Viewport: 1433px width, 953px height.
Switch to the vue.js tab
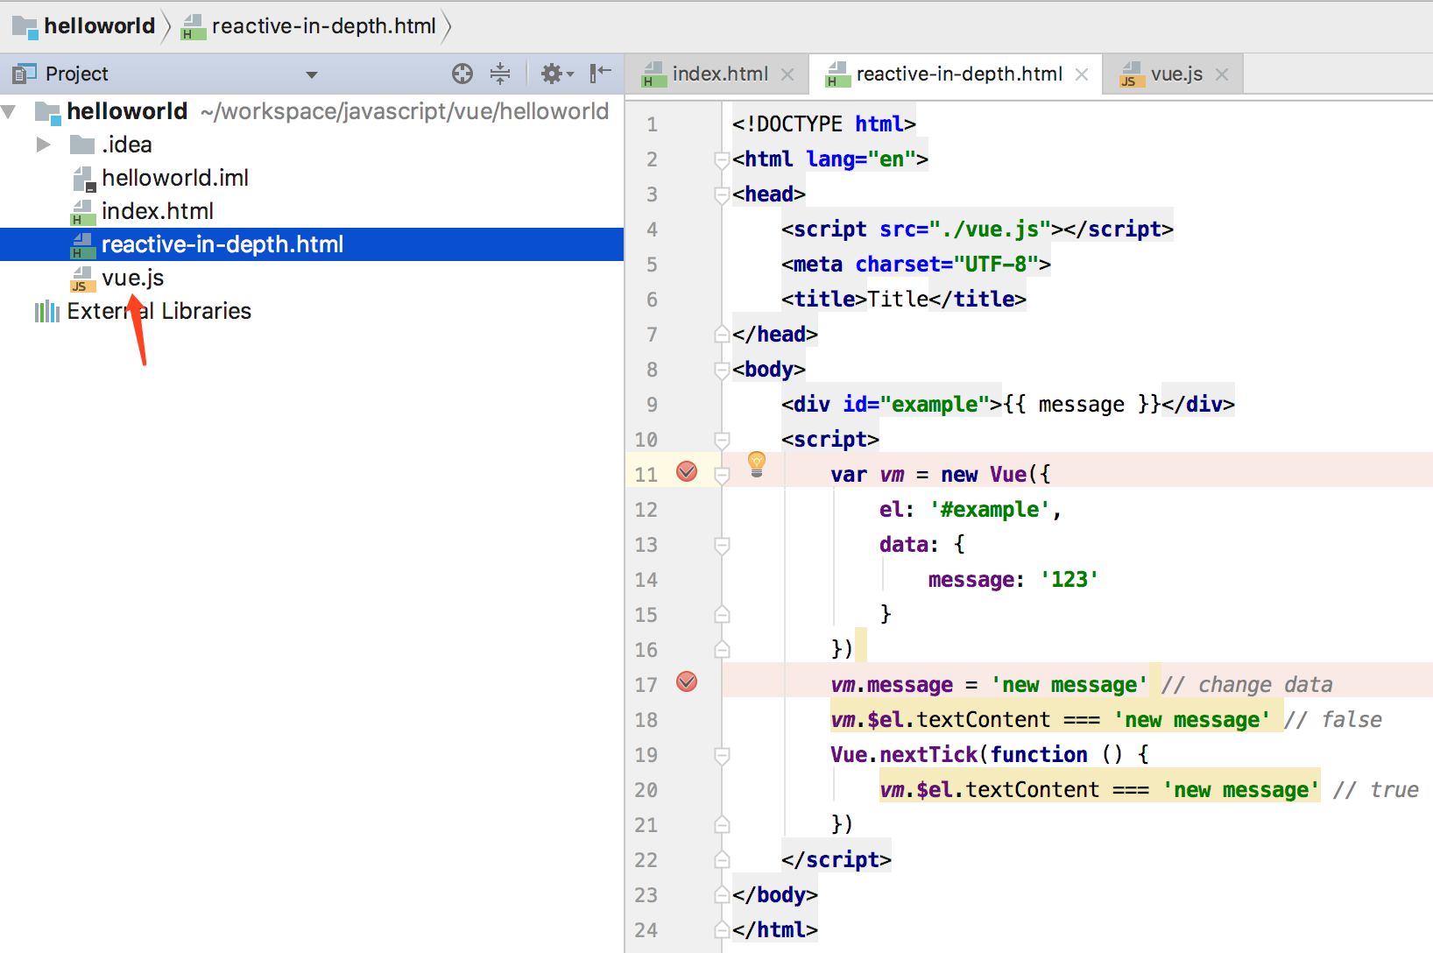click(1175, 74)
